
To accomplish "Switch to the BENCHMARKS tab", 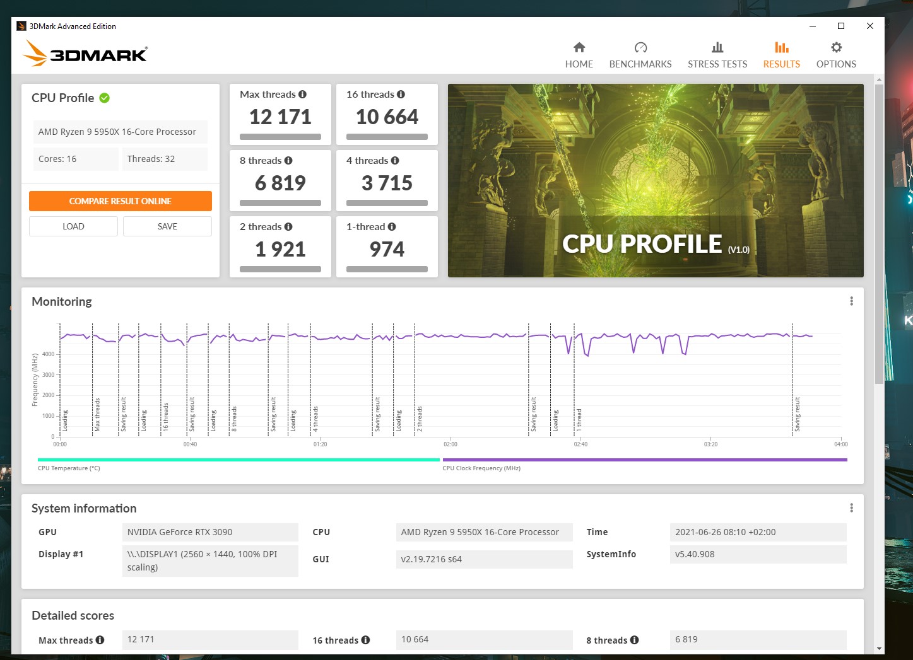I will point(640,55).
